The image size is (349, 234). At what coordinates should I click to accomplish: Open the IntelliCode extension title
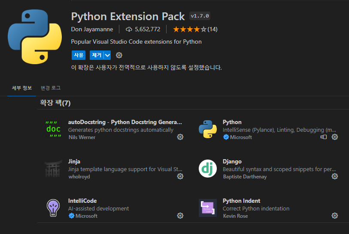coord(82,201)
